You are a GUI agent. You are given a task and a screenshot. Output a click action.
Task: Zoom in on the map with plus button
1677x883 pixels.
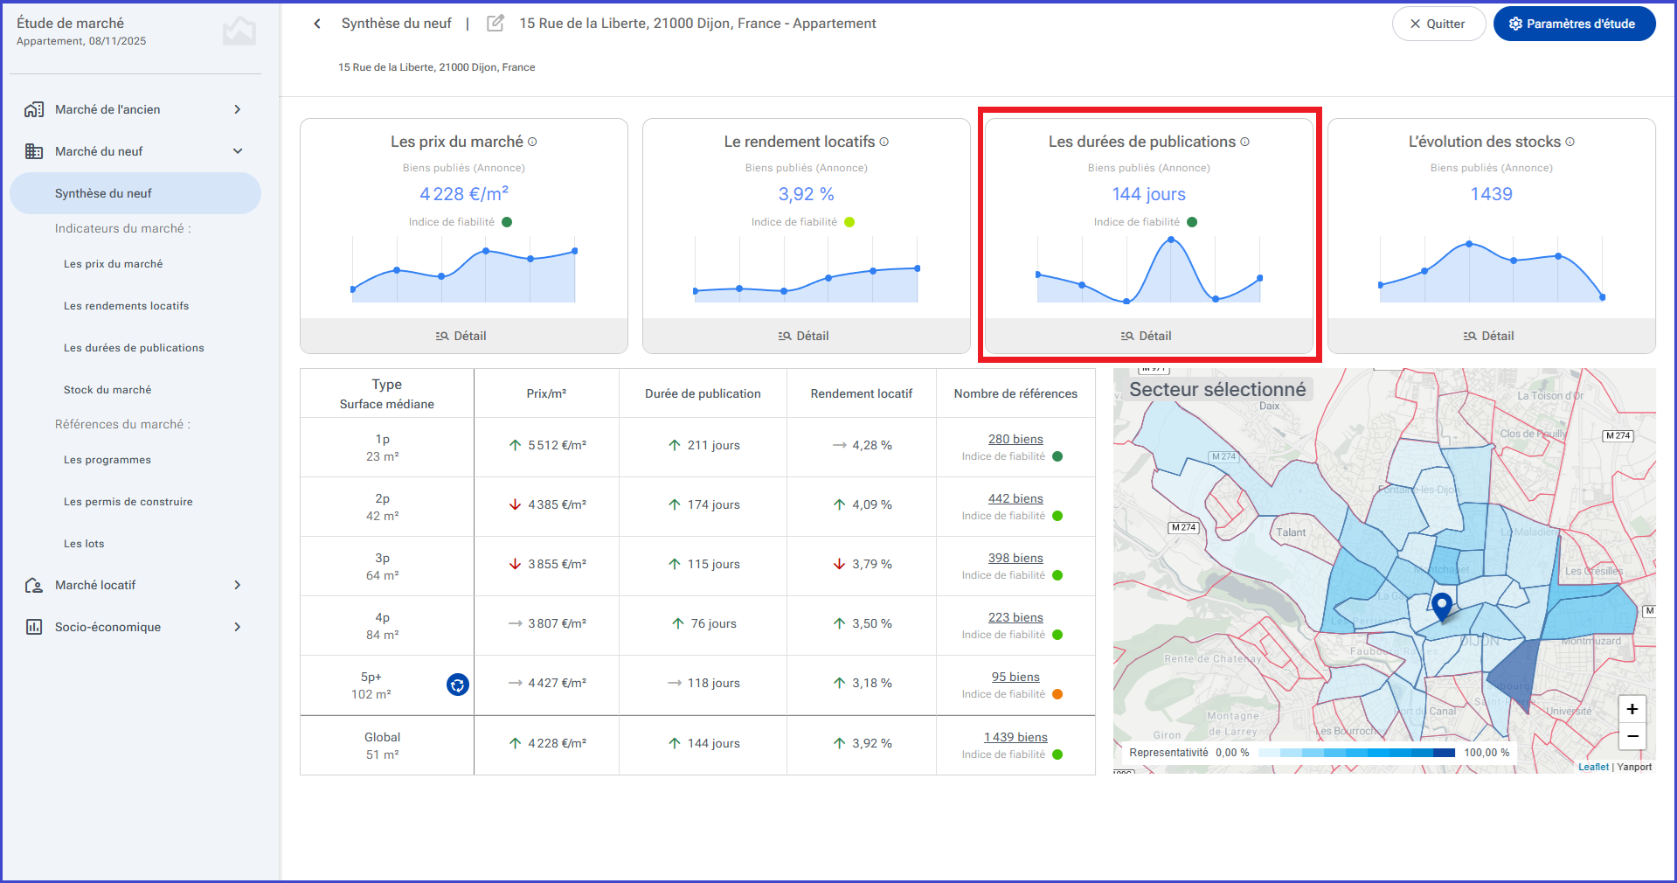1632,709
